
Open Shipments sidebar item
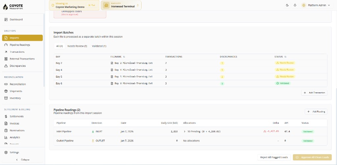coord(22,91)
